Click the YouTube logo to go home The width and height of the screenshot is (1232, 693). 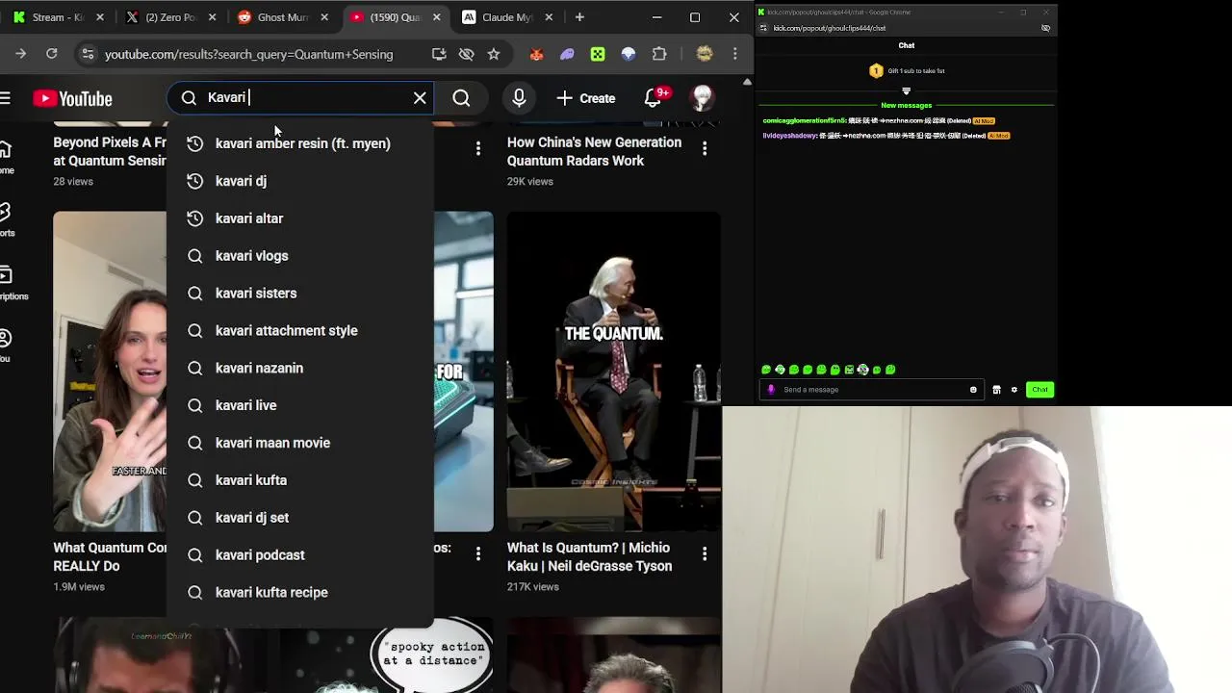tap(72, 98)
